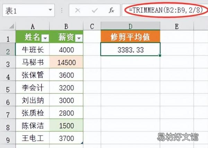Select column A header
The image size is (208, 148).
(33, 26)
